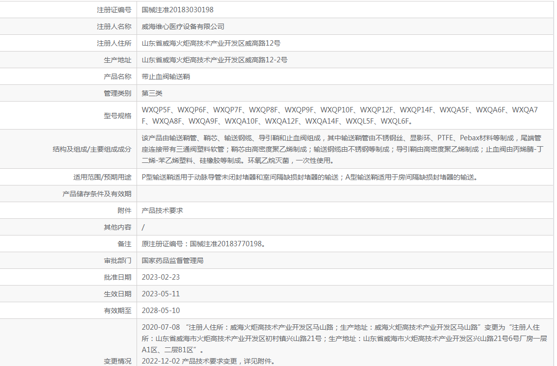The image size is (557, 366).
Task: Select effective date 2023-05-11
Action: point(161,294)
